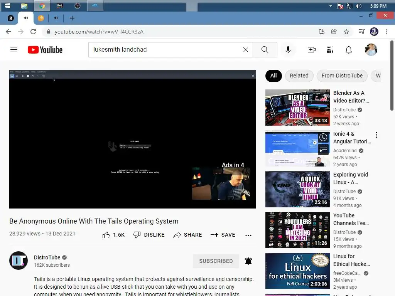
Task: Click the share page icon in the address bar
Action: (334, 32)
